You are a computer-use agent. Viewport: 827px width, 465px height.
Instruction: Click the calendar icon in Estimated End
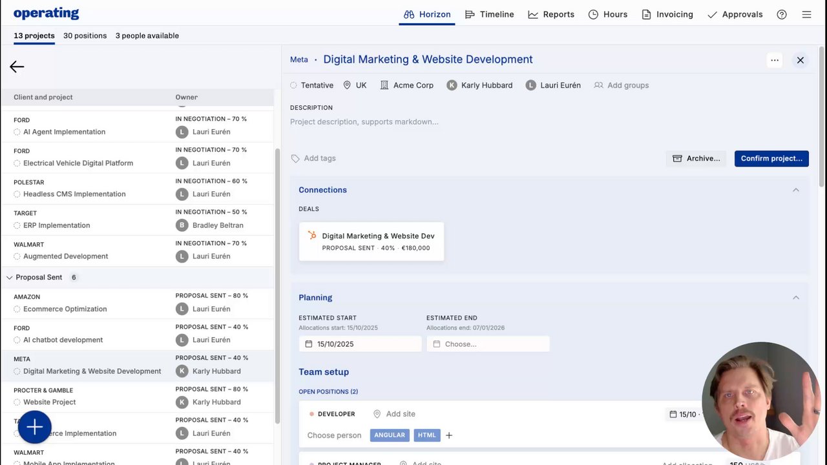(437, 344)
